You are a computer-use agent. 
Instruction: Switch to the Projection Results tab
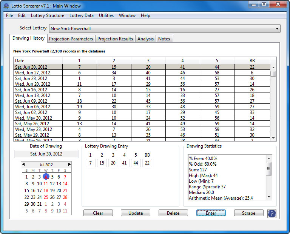tap(115, 39)
